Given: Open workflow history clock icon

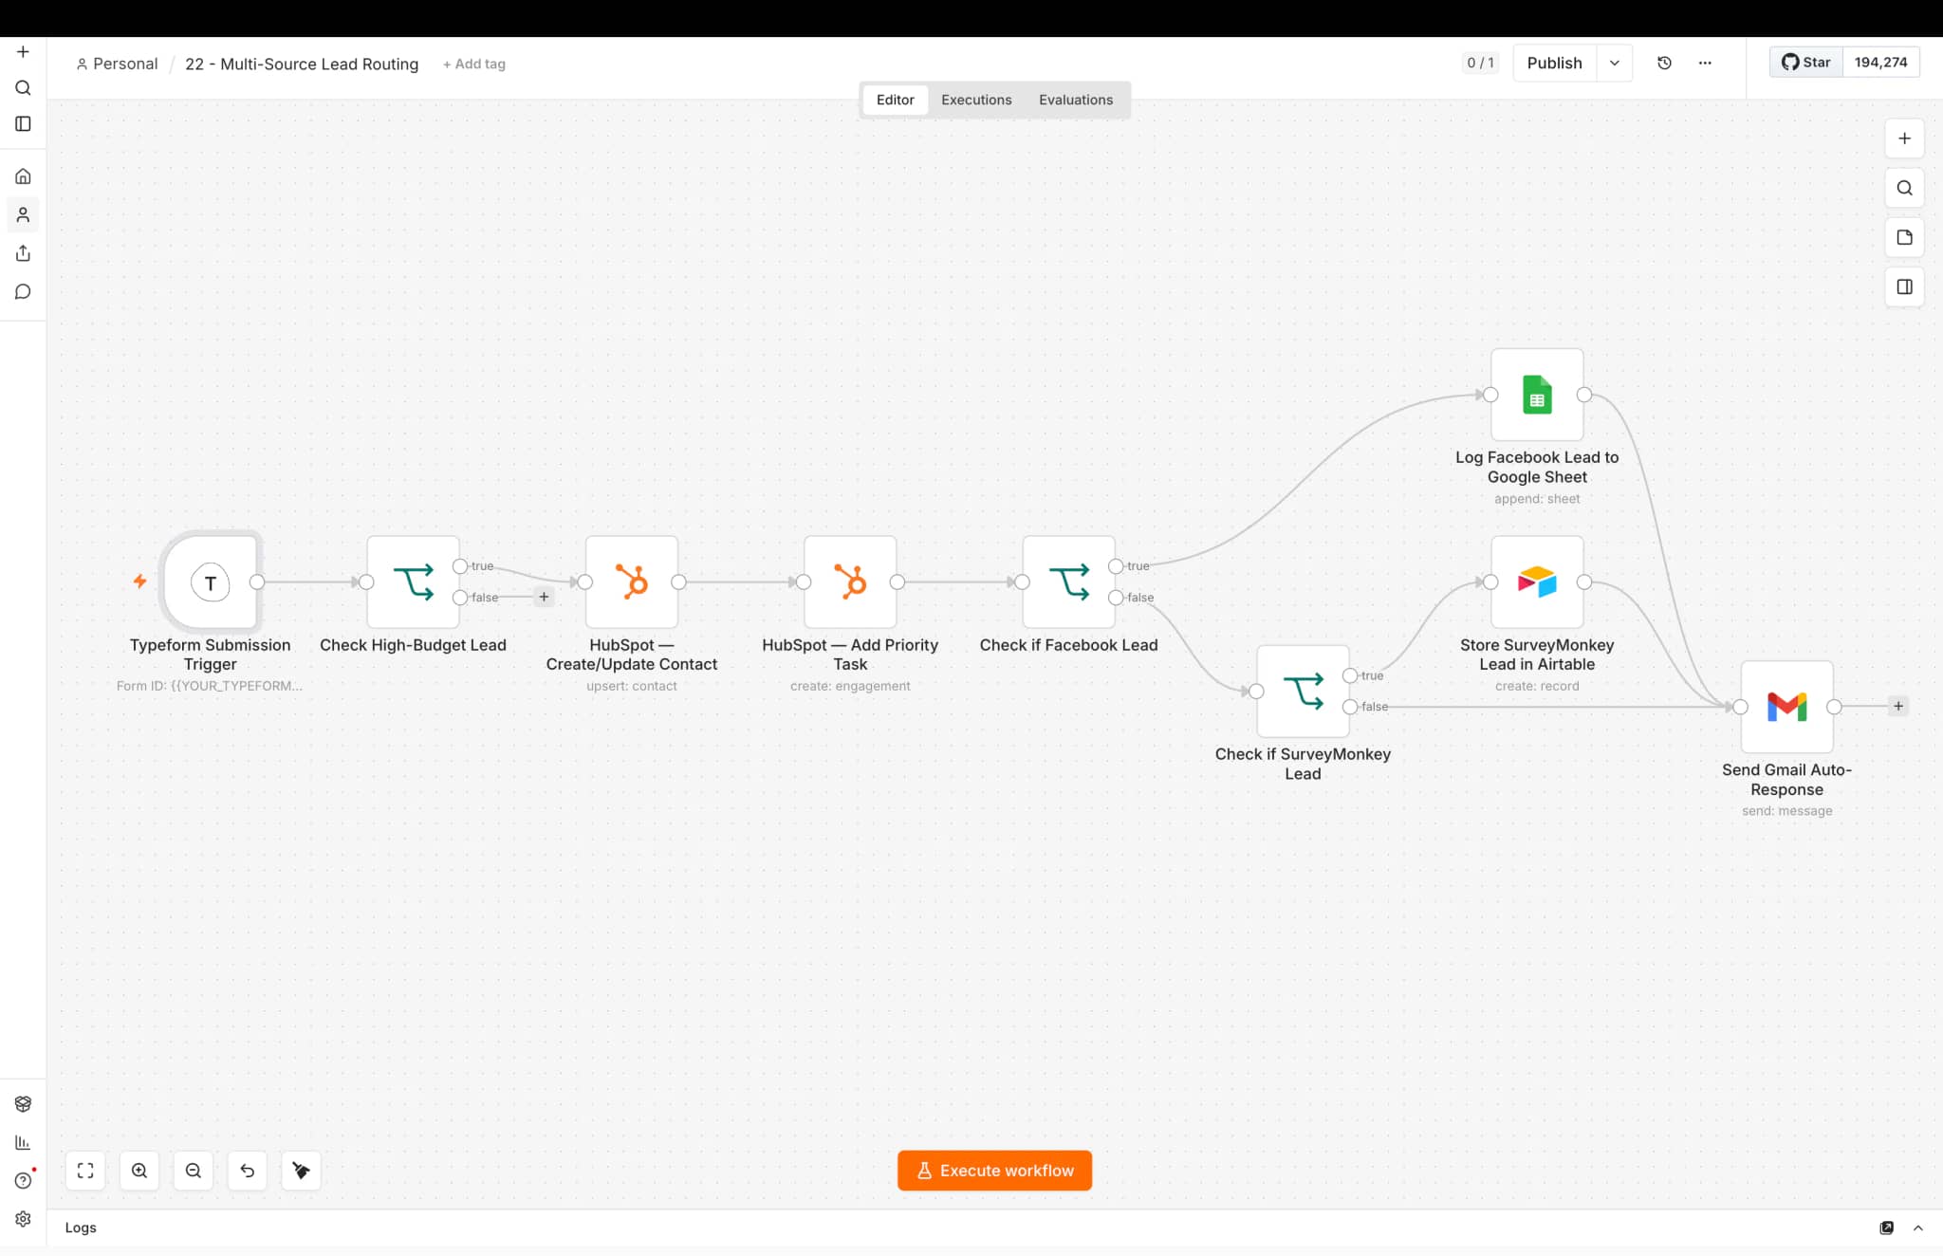Looking at the screenshot, I should click(x=1664, y=63).
